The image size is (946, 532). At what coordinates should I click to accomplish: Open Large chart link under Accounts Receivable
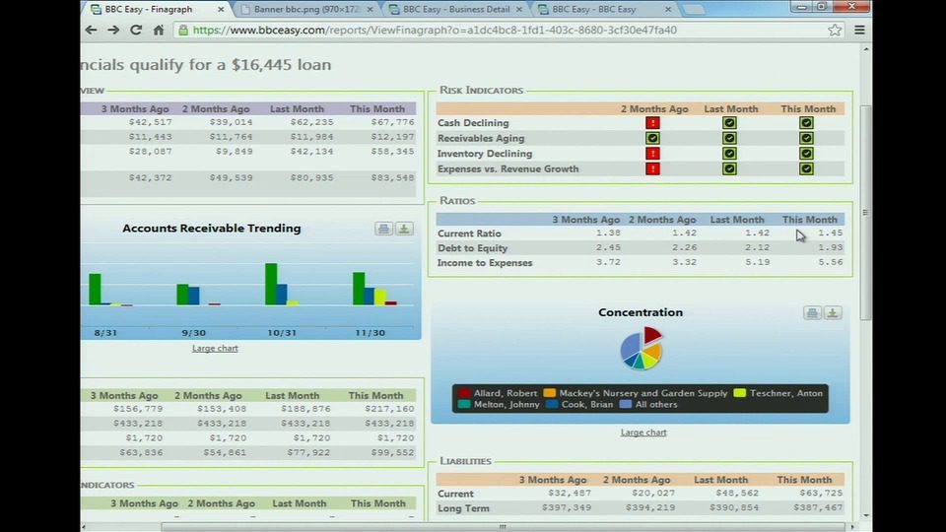(215, 348)
